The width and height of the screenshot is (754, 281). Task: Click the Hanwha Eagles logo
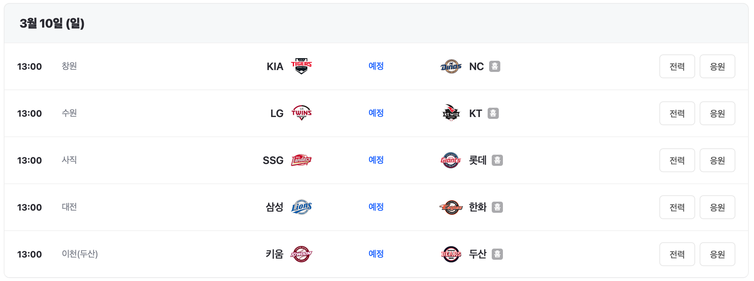click(x=451, y=207)
